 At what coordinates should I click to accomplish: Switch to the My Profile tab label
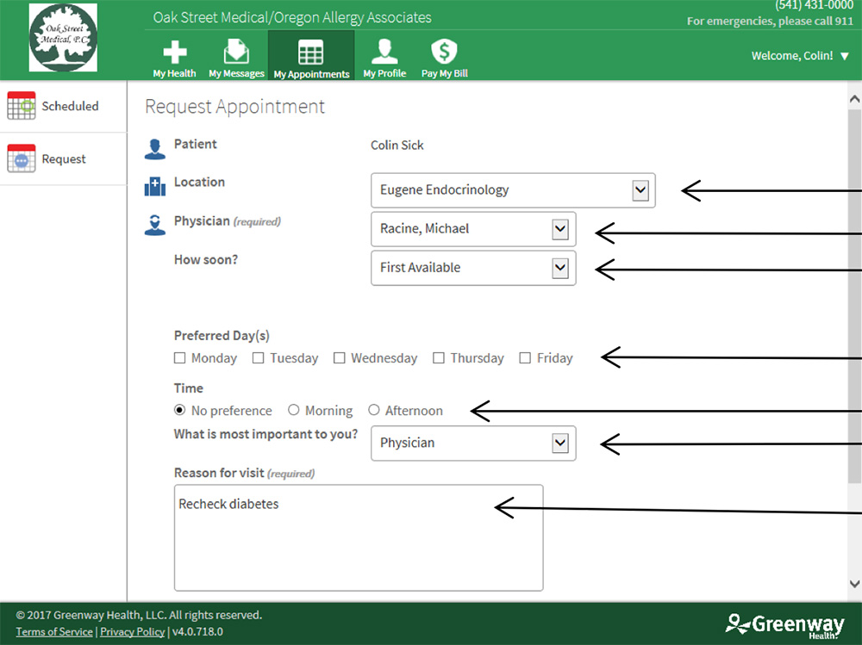384,73
